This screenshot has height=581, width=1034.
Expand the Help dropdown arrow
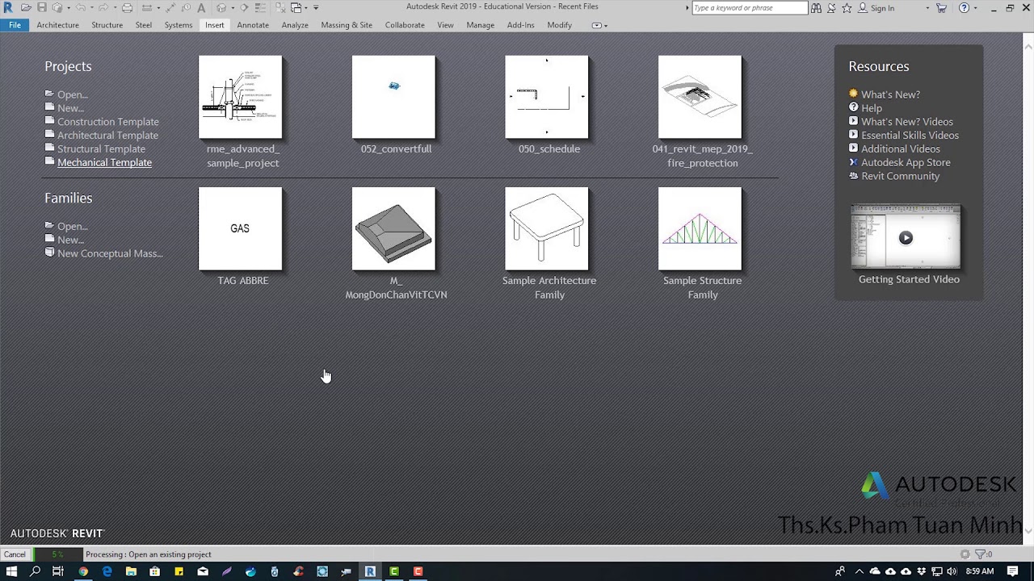(x=976, y=8)
